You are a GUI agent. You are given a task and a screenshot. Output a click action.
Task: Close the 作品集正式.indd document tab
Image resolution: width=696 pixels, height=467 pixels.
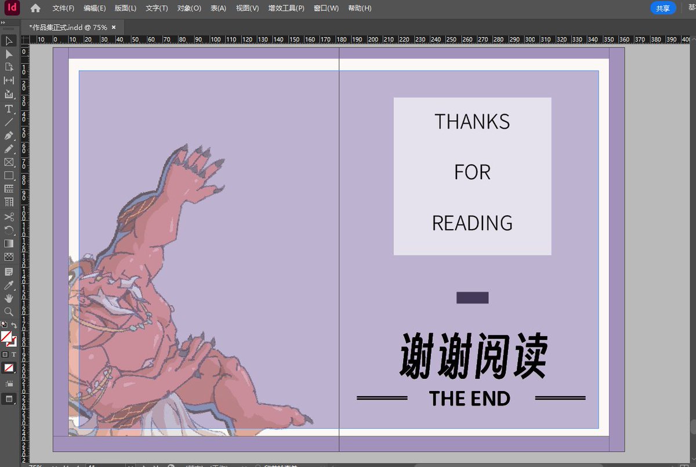pyautogui.click(x=114, y=27)
